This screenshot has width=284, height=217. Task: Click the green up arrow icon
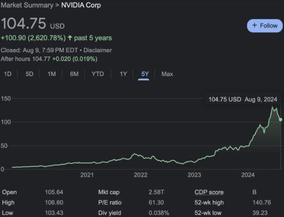pos(70,38)
